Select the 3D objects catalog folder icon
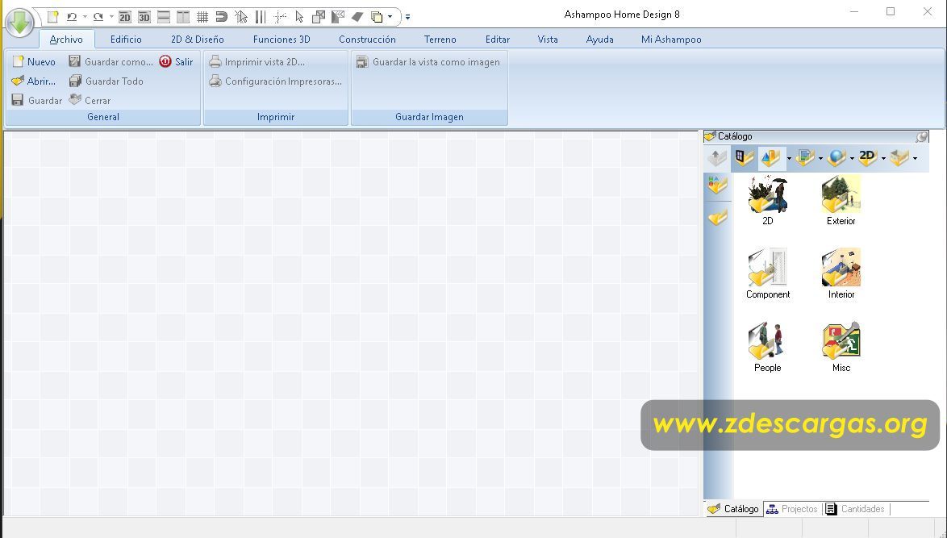Screen dimensions: 947x538 point(771,158)
